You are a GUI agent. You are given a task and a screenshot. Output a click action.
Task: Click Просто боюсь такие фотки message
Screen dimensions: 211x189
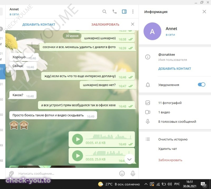53,115
